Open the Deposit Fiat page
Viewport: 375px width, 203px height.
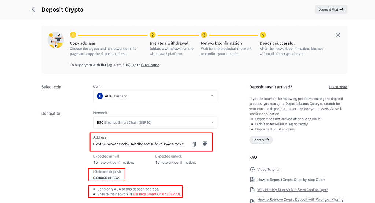(x=331, y=10)
